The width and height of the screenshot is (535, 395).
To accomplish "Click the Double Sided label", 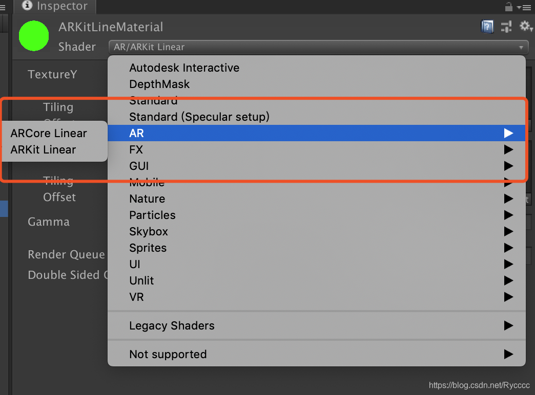I will pos(68,275).
